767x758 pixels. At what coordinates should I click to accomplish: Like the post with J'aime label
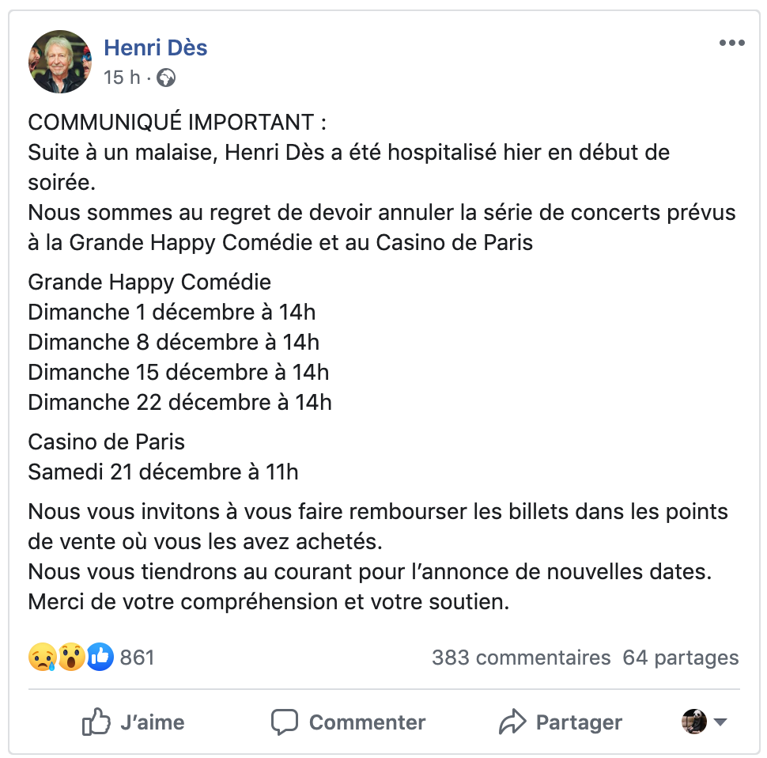(x=152, y=722)
